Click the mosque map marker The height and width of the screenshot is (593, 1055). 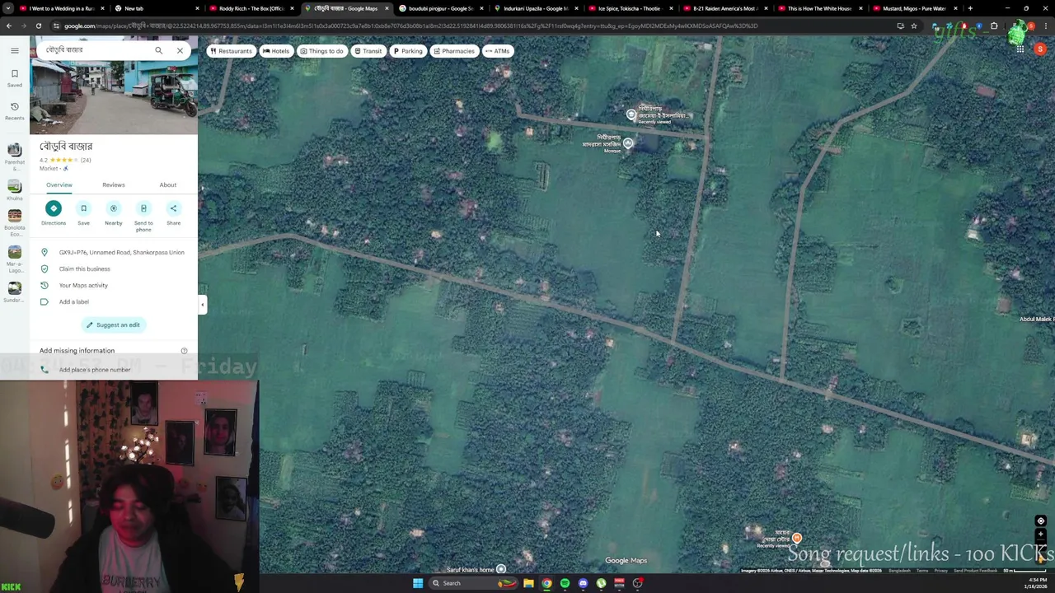point(628,144)
